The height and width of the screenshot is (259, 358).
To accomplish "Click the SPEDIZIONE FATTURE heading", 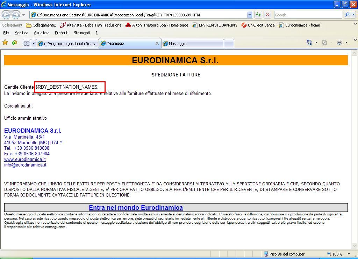I will (176, 75).
